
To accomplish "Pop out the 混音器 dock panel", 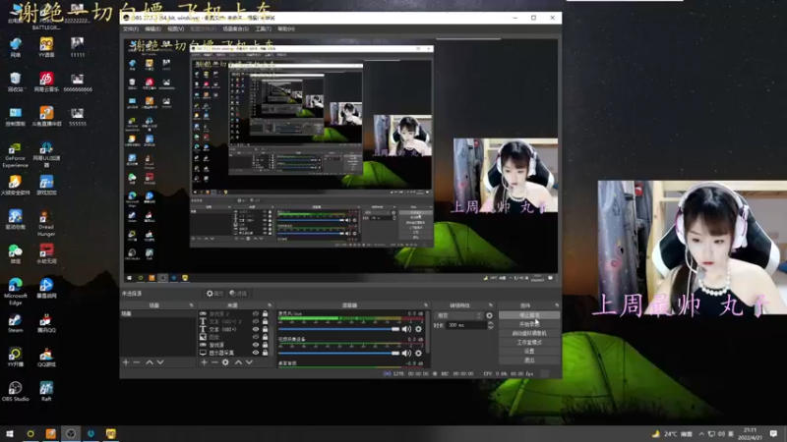I will (x=426, y=305).
